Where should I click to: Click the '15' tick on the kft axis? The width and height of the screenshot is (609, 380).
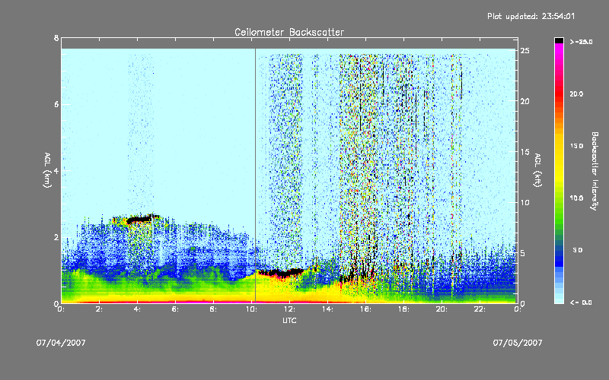coord(525,152)
